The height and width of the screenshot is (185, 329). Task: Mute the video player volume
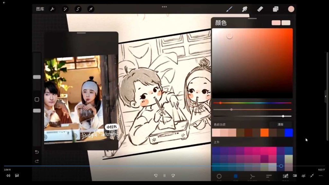click(8, 176)
